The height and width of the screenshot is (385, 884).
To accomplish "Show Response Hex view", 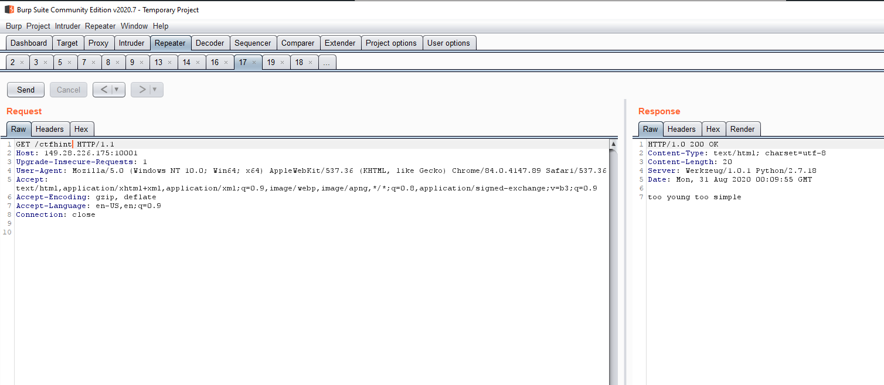I will [713, 129].
